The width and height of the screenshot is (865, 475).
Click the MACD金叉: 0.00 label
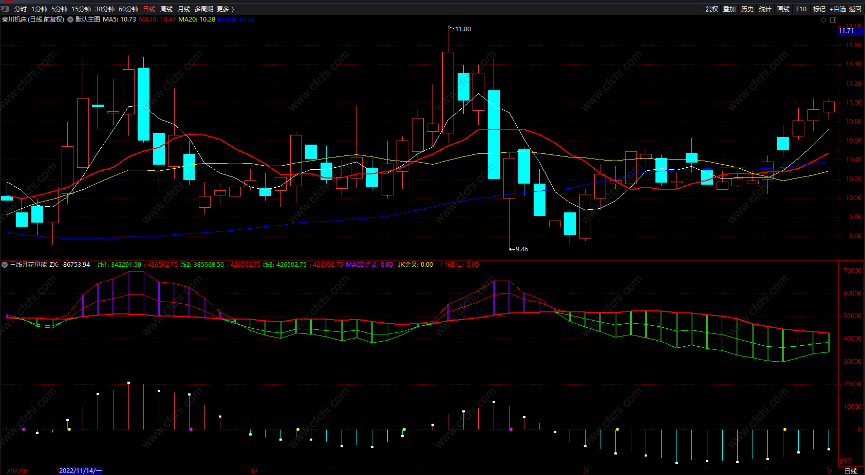coord(369,265)
